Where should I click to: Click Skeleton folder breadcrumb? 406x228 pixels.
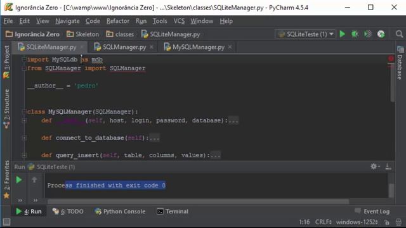(83, 34)
